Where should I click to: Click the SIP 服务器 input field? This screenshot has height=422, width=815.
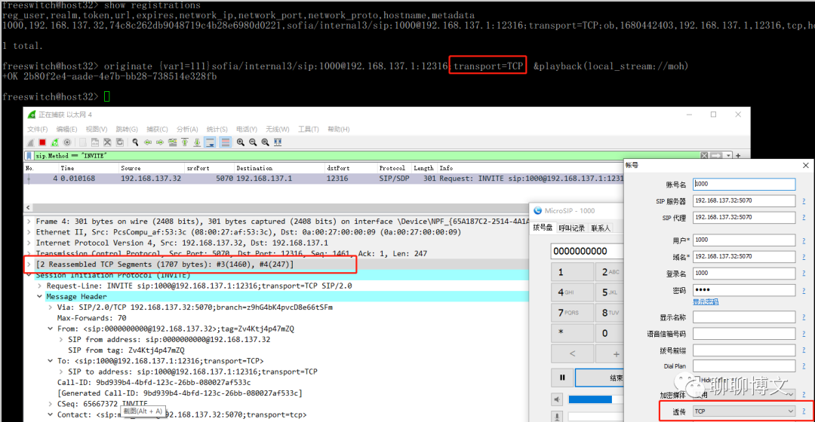744,200
